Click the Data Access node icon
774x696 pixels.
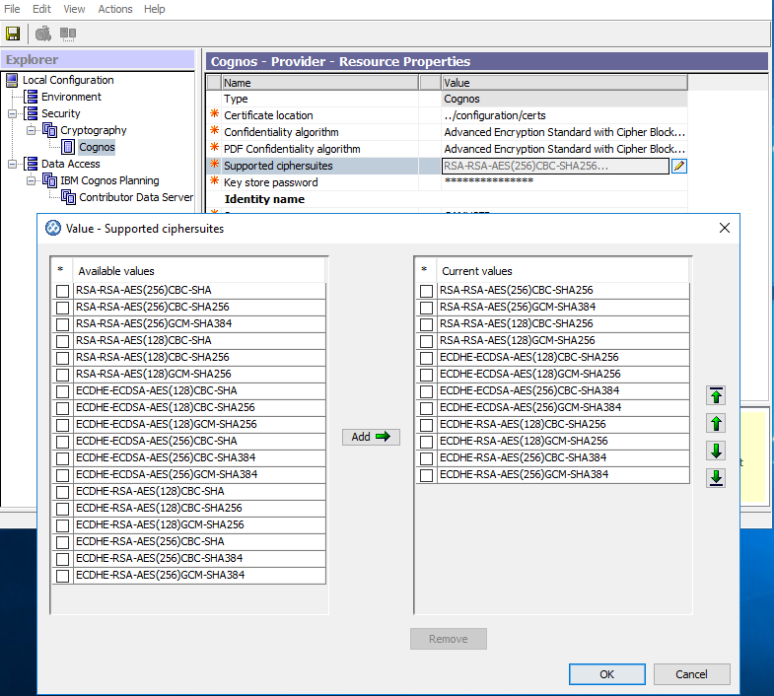(31, 164)
